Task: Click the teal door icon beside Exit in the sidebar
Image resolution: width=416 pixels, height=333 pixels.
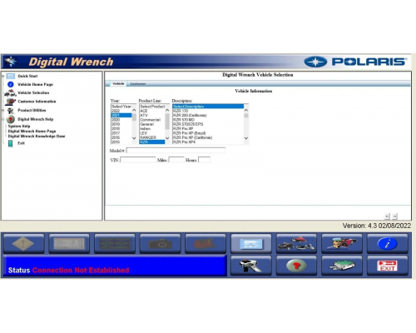Action: point(10,143)
